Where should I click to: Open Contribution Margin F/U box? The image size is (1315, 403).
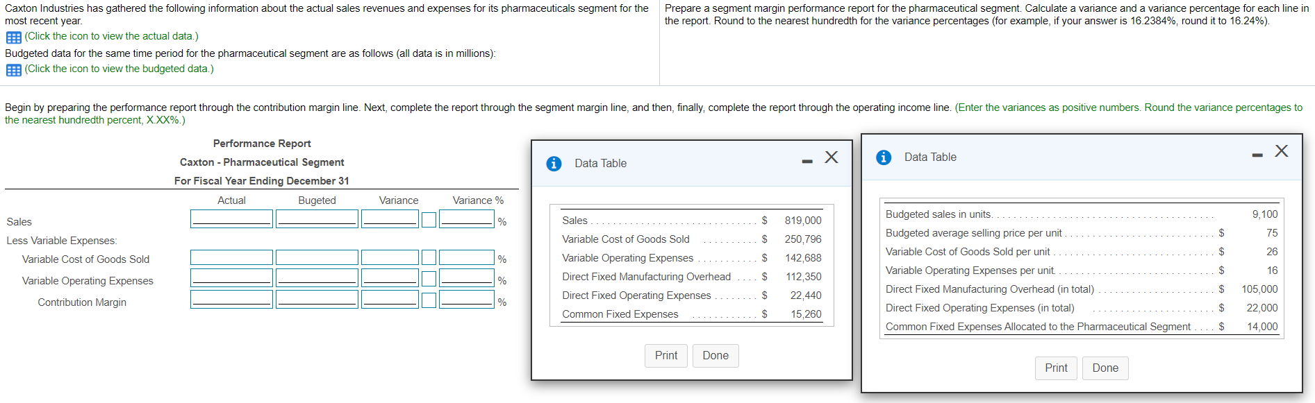coord(429,300)
